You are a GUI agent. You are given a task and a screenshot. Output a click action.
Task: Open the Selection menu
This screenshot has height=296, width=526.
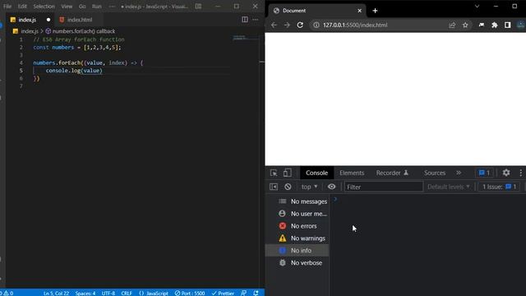[44, 7]
